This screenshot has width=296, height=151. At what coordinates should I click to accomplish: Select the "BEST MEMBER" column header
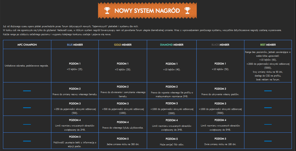pos(268,45)
